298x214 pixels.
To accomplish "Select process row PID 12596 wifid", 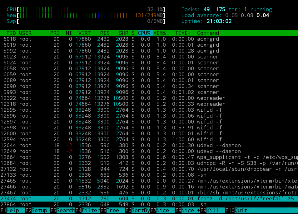I will point(149,116).
